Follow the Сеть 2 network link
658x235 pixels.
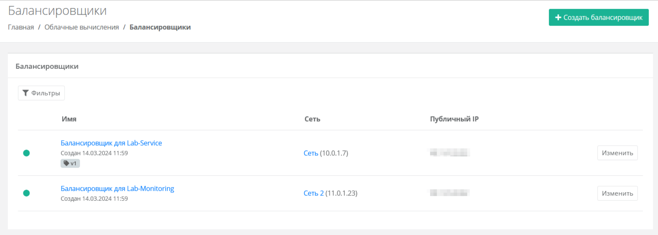coord(314,193)
